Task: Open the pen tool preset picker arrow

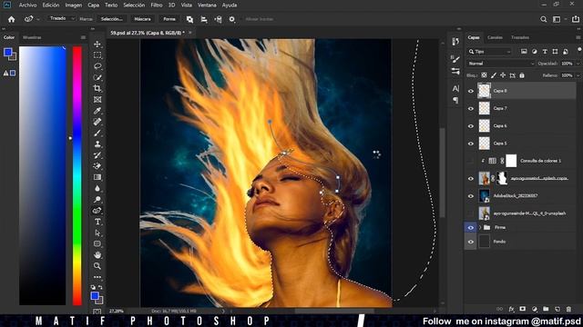Action: pos(38,19)
